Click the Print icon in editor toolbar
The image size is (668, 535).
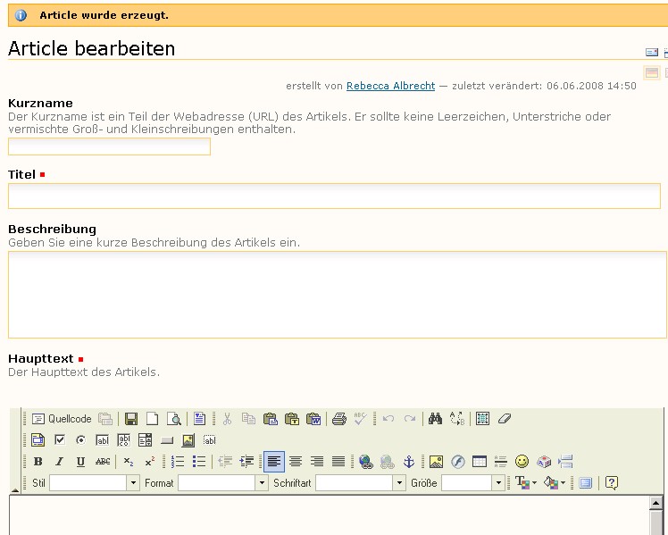(x=338, y=419)
